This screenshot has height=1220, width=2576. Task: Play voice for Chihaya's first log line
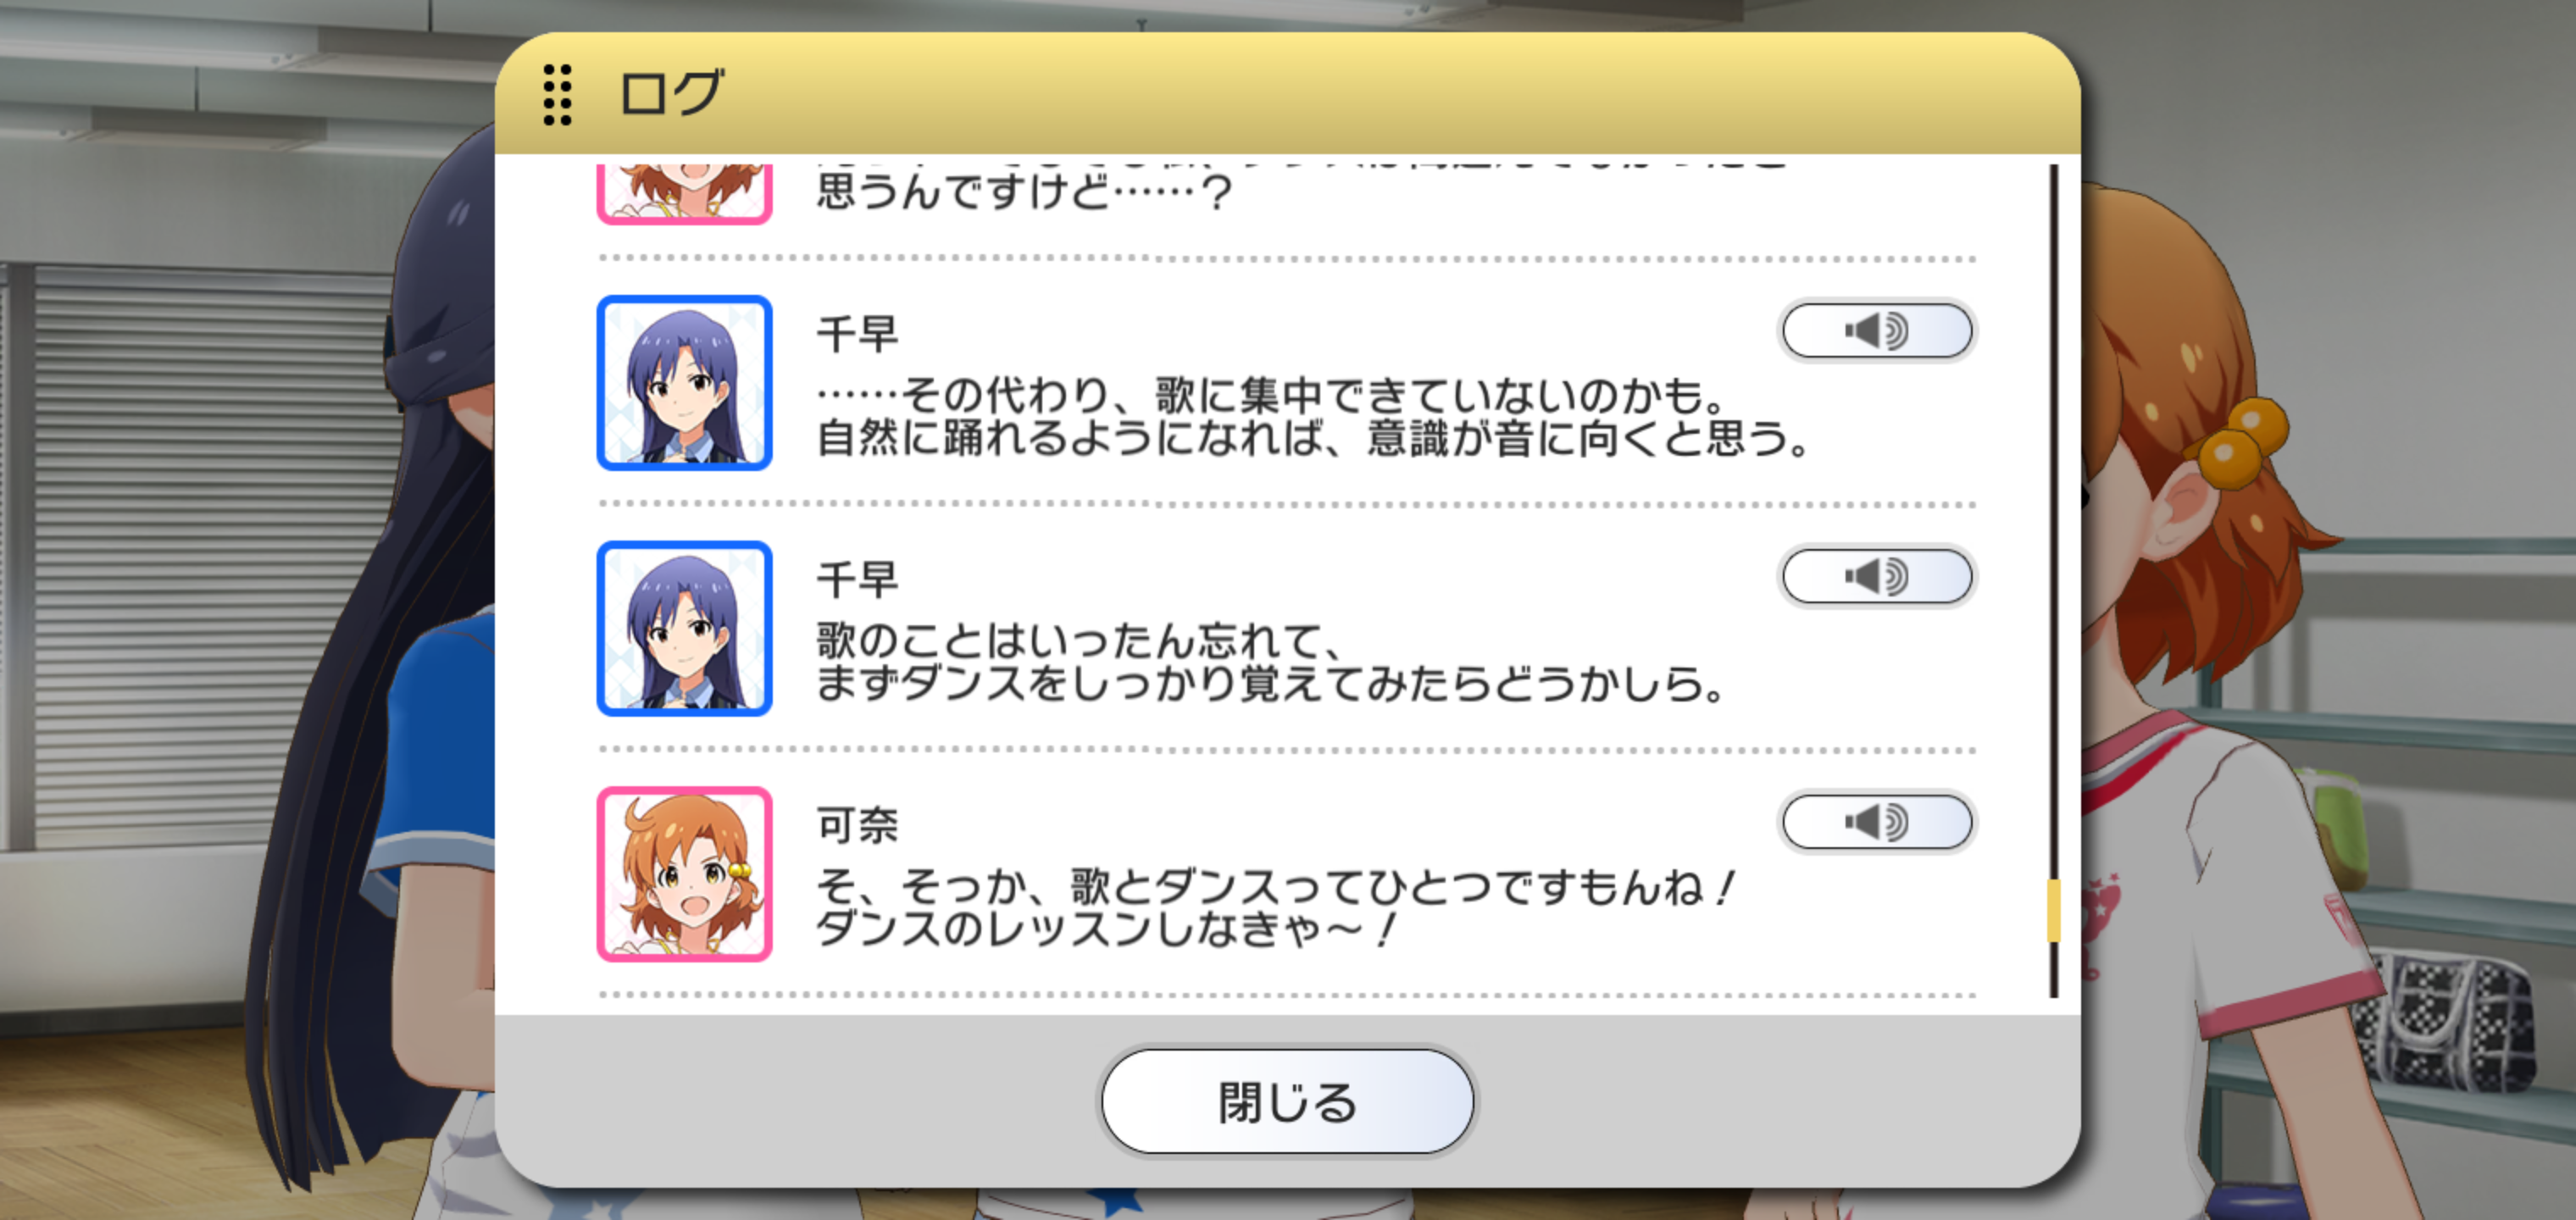(1876, 330)
